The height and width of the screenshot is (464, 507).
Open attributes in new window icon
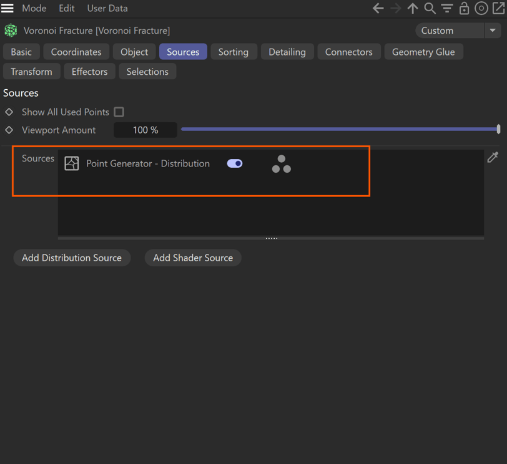499,8
